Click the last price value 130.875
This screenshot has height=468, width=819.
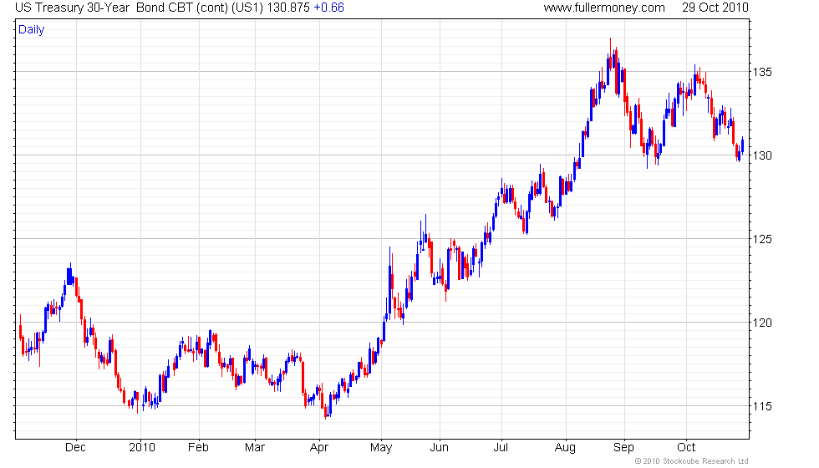tap(288, 8)
